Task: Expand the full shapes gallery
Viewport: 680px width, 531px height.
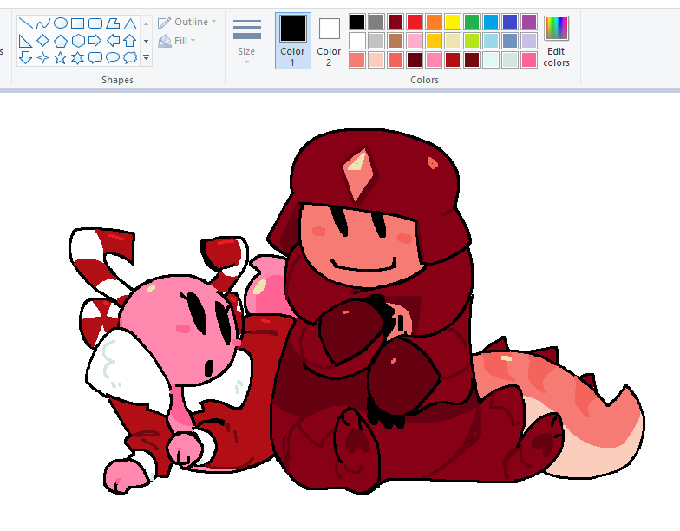Action: 146,57
